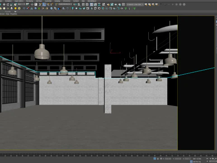Open the workspace selector dropdown
Screen dimensions: 217x163
135,5
